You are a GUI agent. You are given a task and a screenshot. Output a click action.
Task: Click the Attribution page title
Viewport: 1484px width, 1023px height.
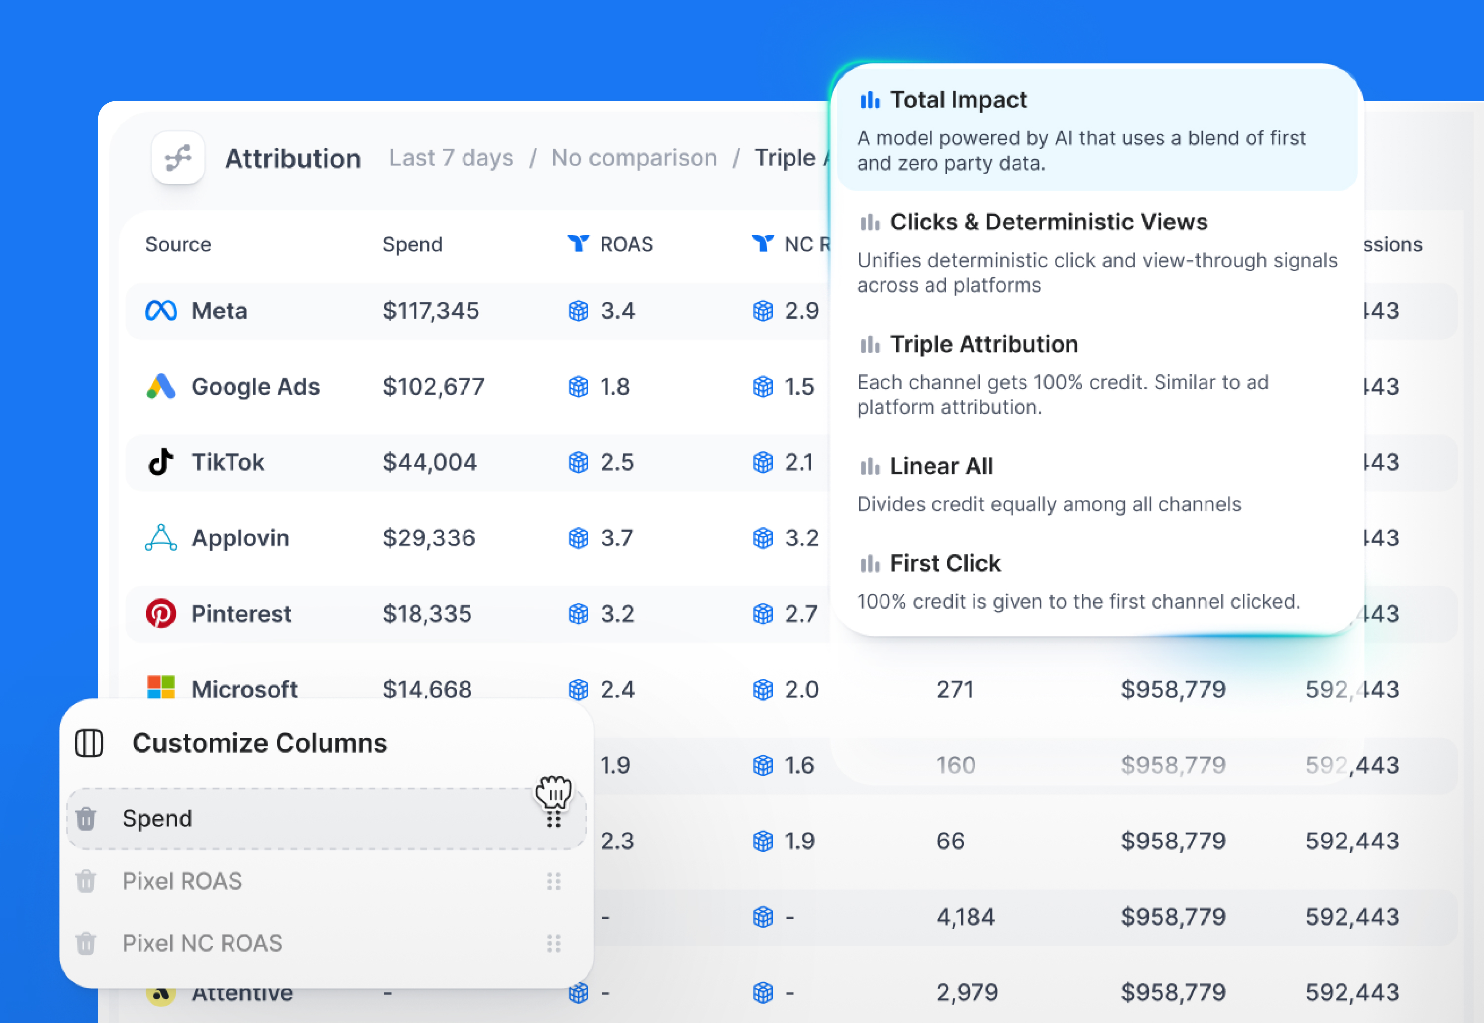click(x=293, y=158)
